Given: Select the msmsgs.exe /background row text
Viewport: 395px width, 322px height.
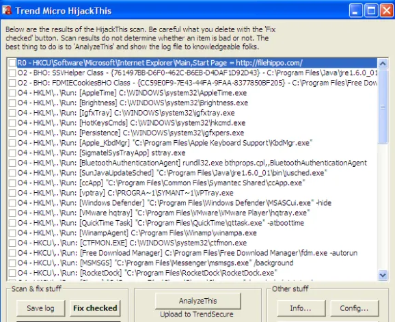Looking at the screenshot, I should (155, 263).
